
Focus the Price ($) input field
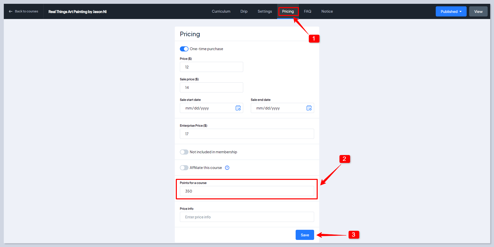[211, 67]
